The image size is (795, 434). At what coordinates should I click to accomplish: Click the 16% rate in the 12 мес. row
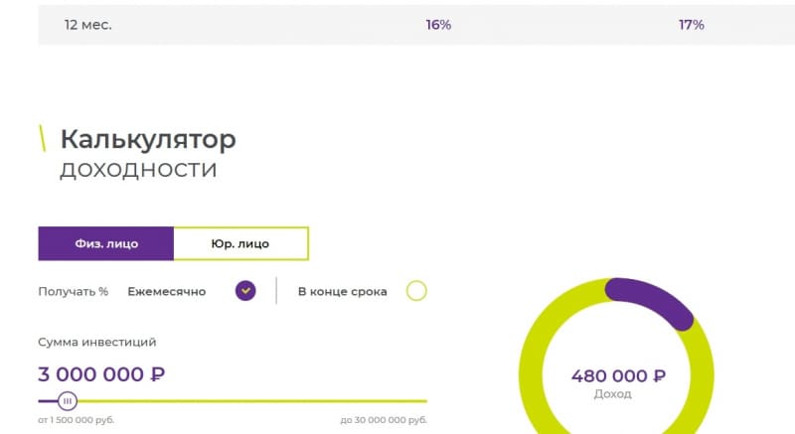tap(438, 25)
